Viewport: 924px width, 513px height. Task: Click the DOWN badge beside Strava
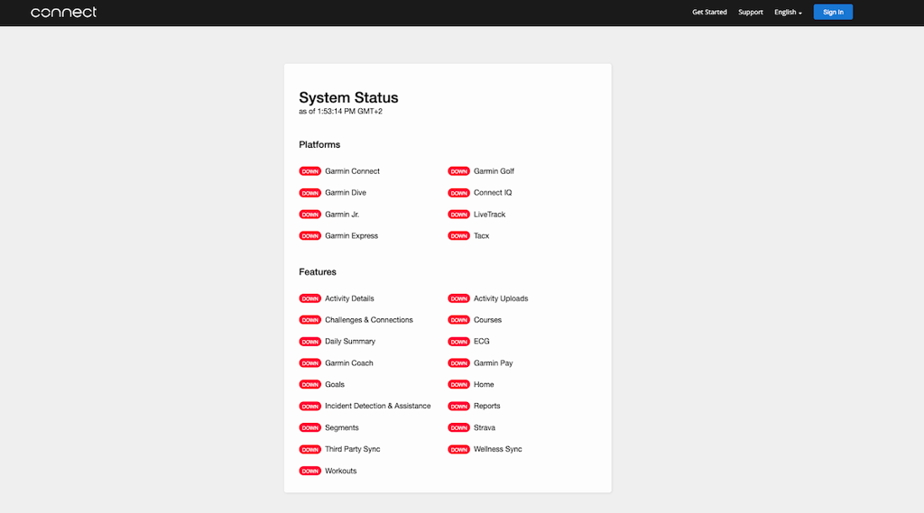coord(458,427)
